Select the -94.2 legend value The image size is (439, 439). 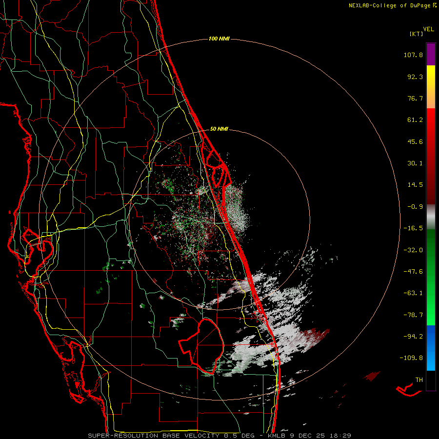[413, 336]
